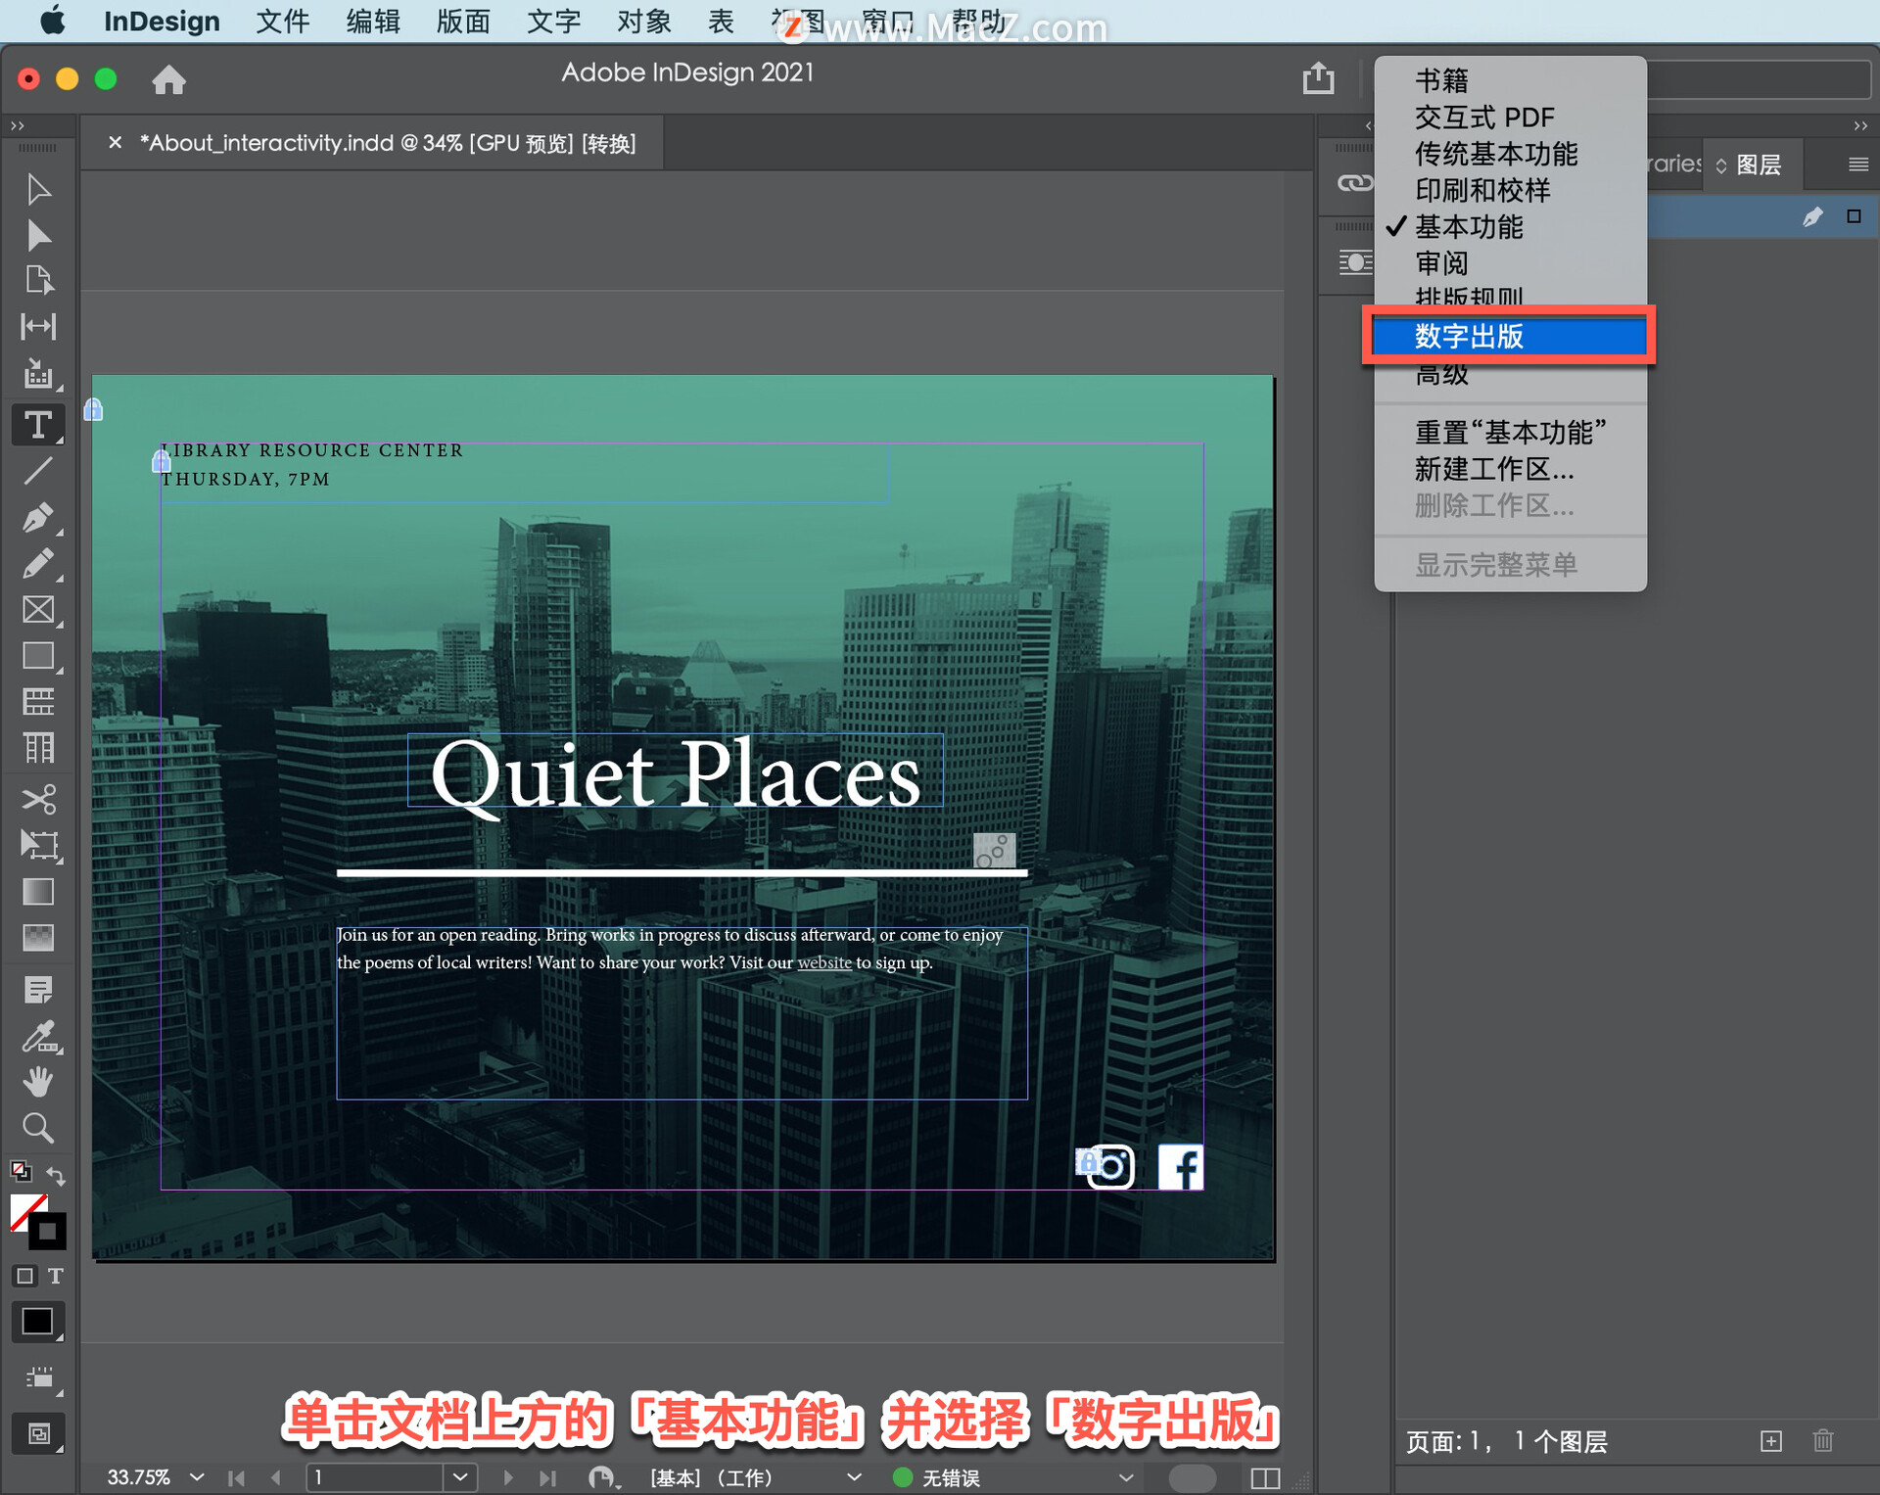Select the Zoom tool
Image resolution: width=1880 pixels, height=1495 pixels.
(x=39, y=1128)
